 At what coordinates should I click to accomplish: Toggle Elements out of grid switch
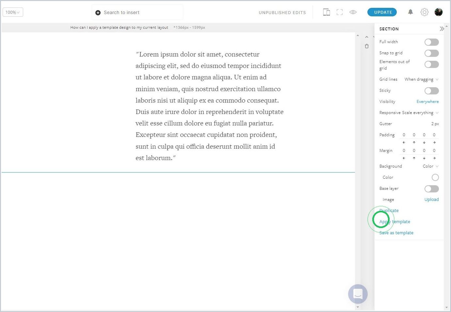[x=431, y=64]
